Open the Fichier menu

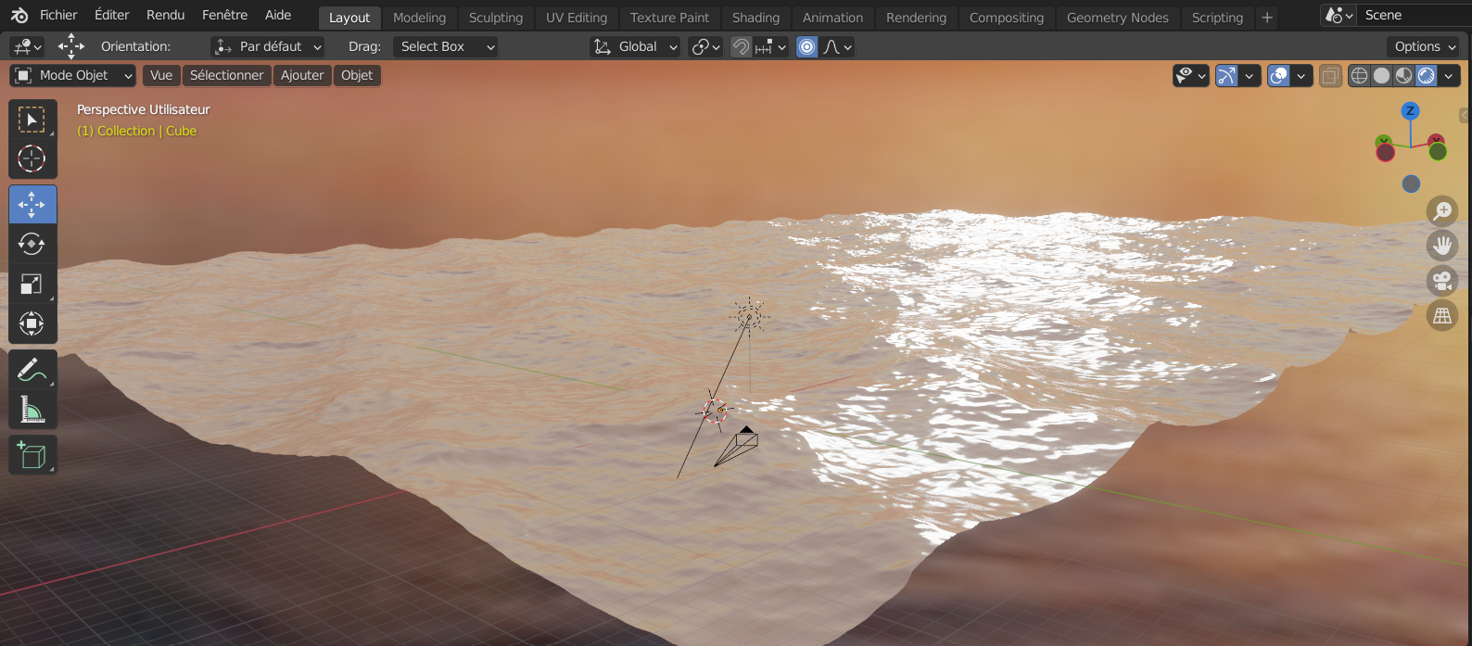pos(58,15)
